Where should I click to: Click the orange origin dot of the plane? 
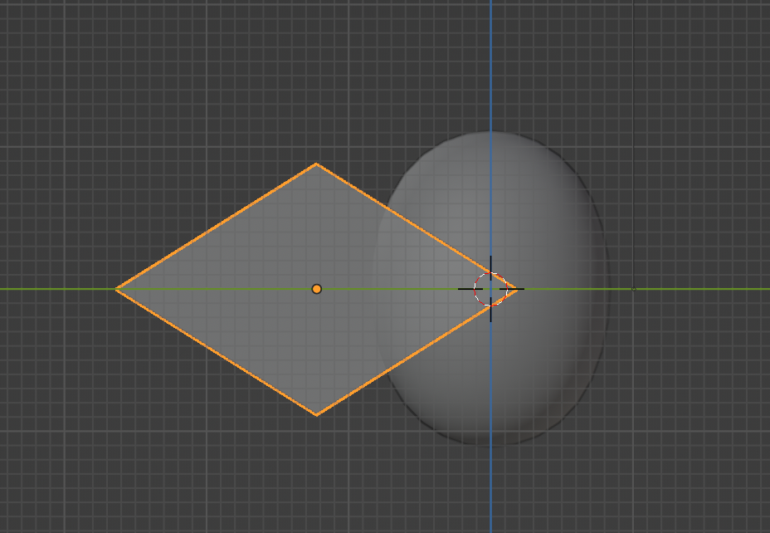point(316,289)
